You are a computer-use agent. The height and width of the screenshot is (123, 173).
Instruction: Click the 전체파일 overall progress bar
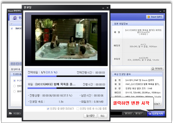[x=66, y=76]
